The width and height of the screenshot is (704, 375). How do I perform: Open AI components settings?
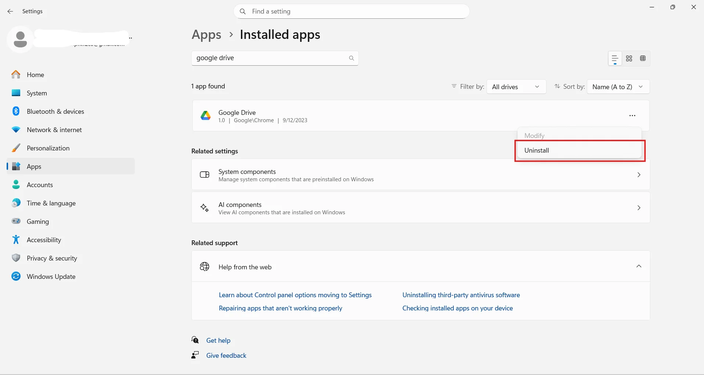[420, 208]
